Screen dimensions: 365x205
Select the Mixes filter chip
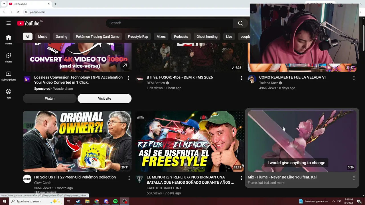[x=161, y=36]
